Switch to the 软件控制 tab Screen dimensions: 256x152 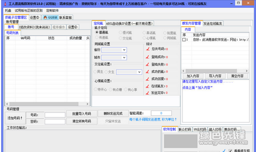point(170,129)
